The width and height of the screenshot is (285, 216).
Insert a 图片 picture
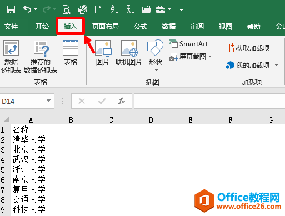[x=103, y=53]
